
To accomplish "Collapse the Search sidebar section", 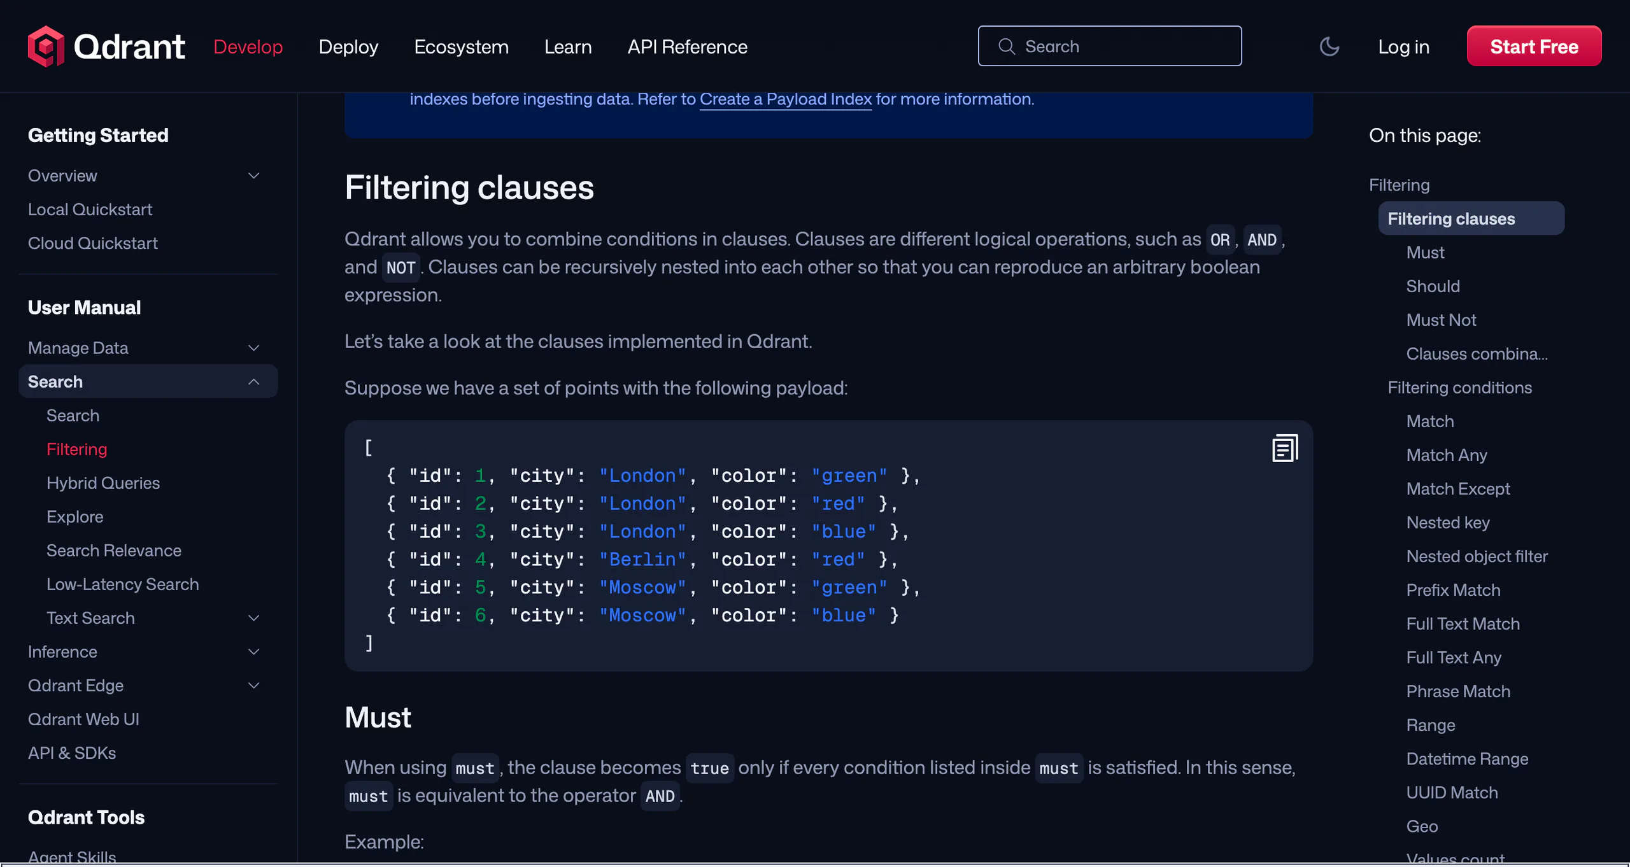I will coord(253,382).
